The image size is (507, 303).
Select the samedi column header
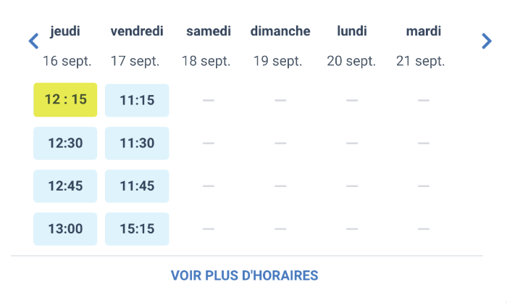[x=209, y=31]
